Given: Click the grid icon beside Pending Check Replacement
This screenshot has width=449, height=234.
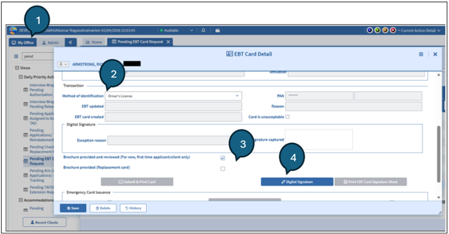Looking at the screenshot, I should coord(25,149).
